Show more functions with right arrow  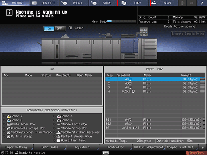click(x=203, y=147)
